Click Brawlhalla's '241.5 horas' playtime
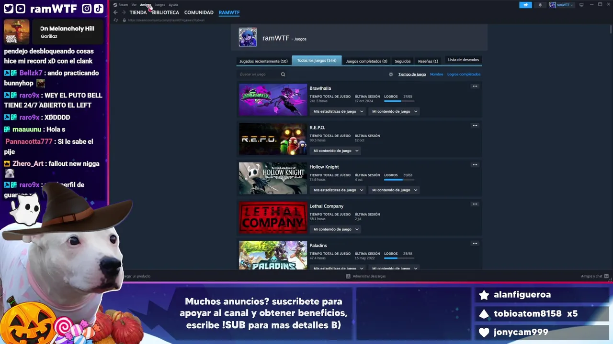 point(318,101)
